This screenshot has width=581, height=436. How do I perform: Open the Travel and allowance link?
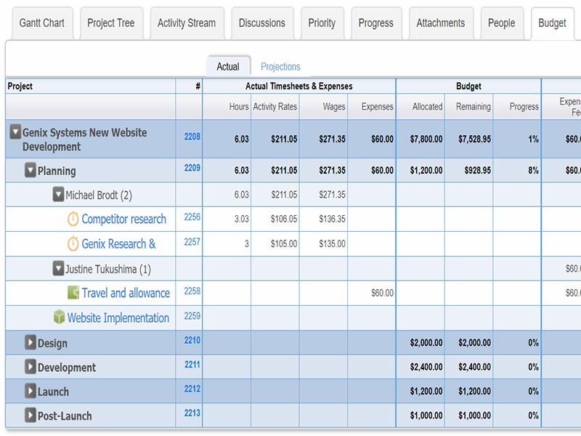(126, 293)
